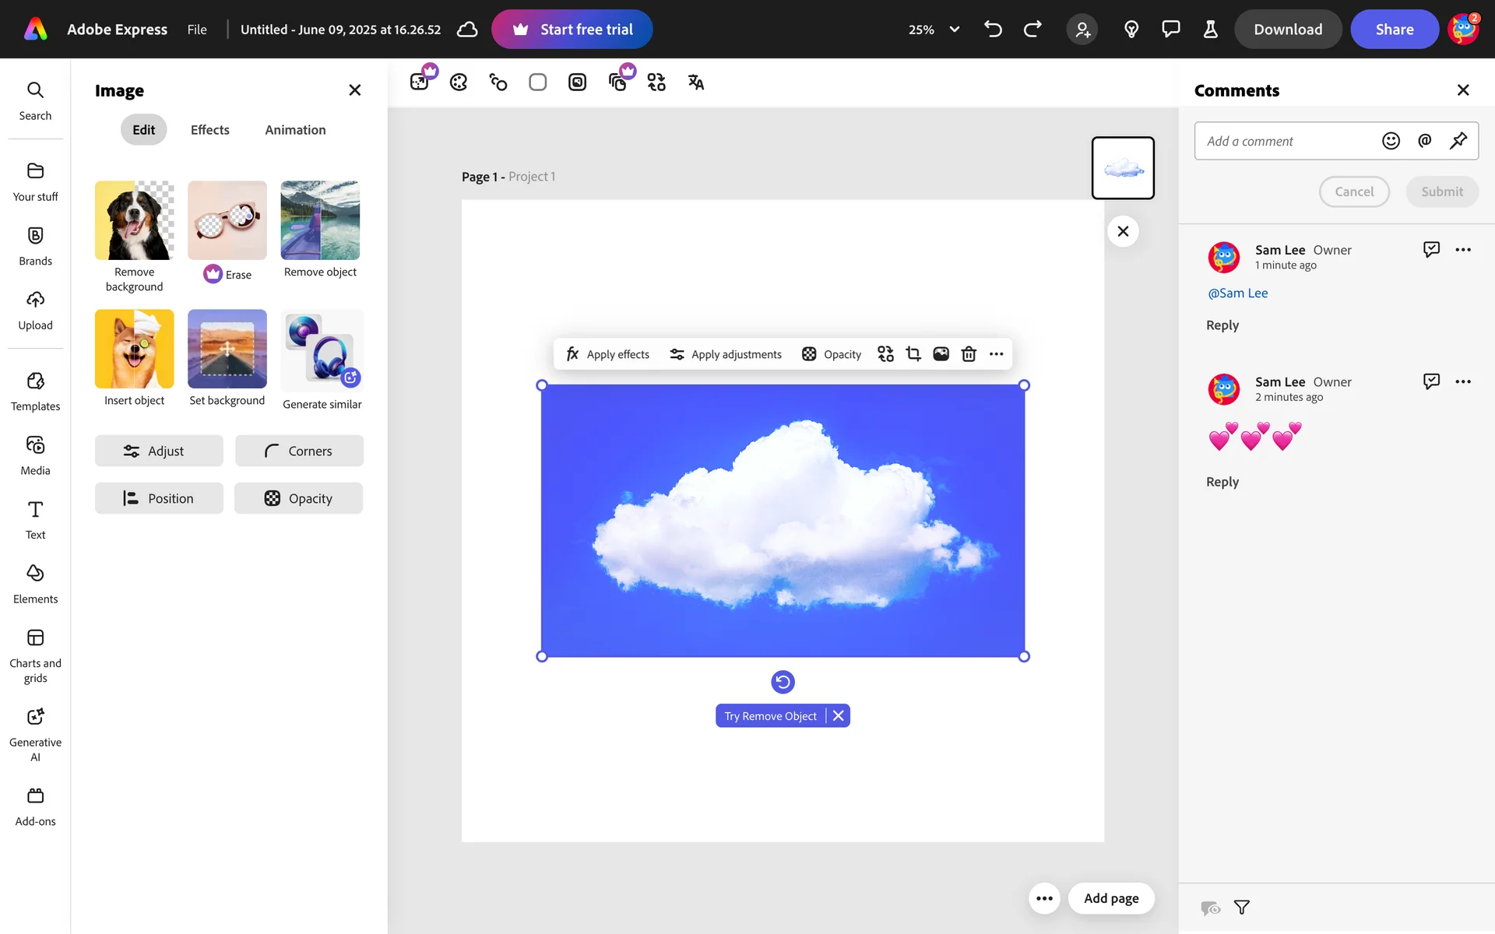Open the Elements sidebar panel
This screenshot has height=934, width=1495.
click(35, 584)
